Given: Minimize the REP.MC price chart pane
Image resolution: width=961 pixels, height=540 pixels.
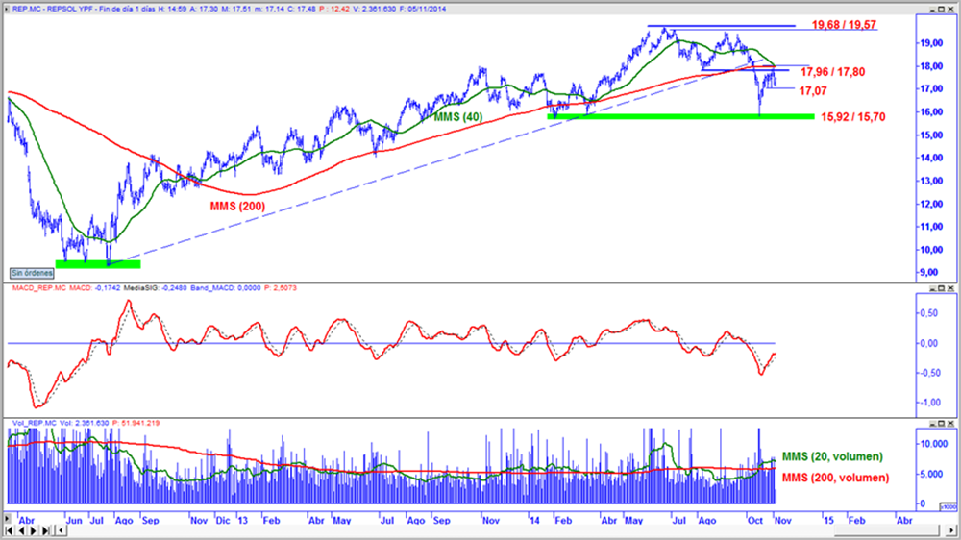Looking at the screenshot, I should [933, 10].
